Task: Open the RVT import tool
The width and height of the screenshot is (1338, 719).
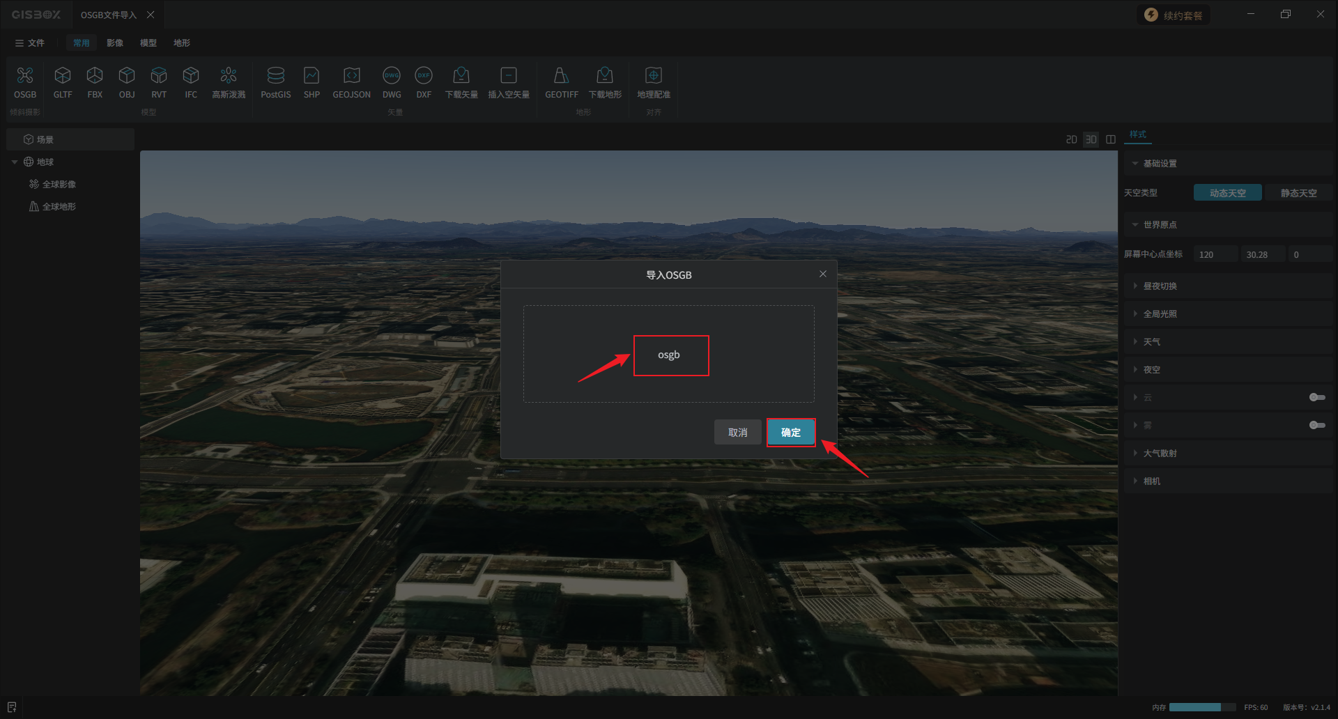Action: point(159,75)
